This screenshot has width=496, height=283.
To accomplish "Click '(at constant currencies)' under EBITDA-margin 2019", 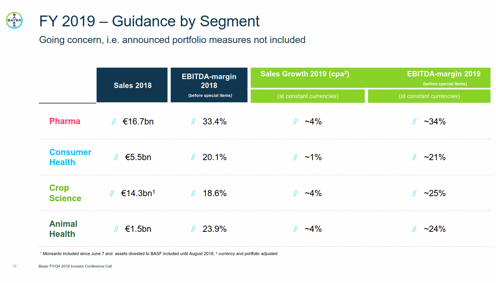I will pos(429,96).
